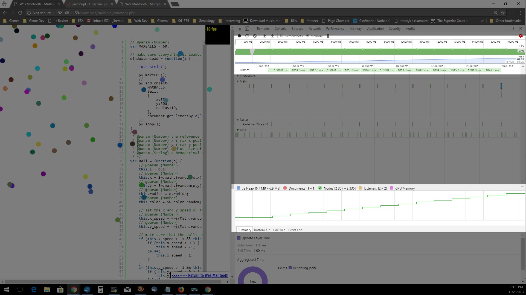Toggle the device toolbar icon
This screenshot has width=526, height=295.
[x=247, y=28]
